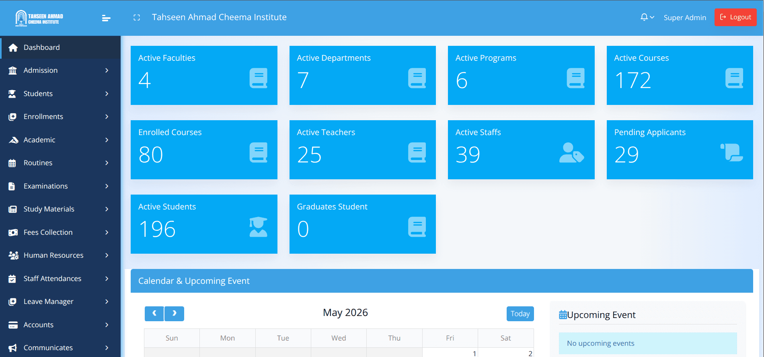Viewport: 764px width, 357px height.
Task: Select Friday May 1 calendar cell
Action: pos(450,353)
